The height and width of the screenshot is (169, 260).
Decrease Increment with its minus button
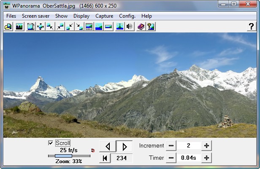pos(171,146)
